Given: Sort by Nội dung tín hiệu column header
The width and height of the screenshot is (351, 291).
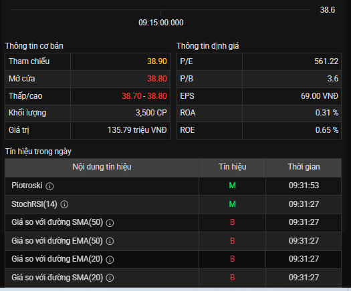Looking at the screenshot, I should point(102,167).
